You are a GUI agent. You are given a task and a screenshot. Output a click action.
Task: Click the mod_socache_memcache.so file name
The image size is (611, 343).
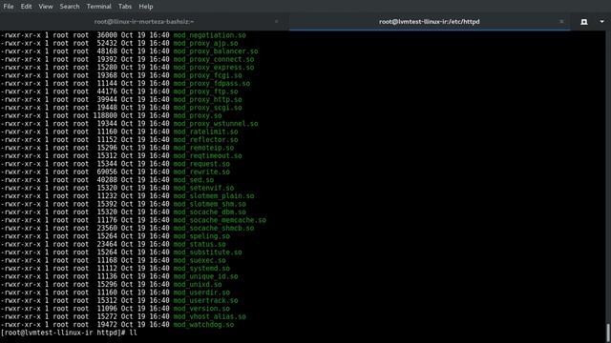point(220,220)
